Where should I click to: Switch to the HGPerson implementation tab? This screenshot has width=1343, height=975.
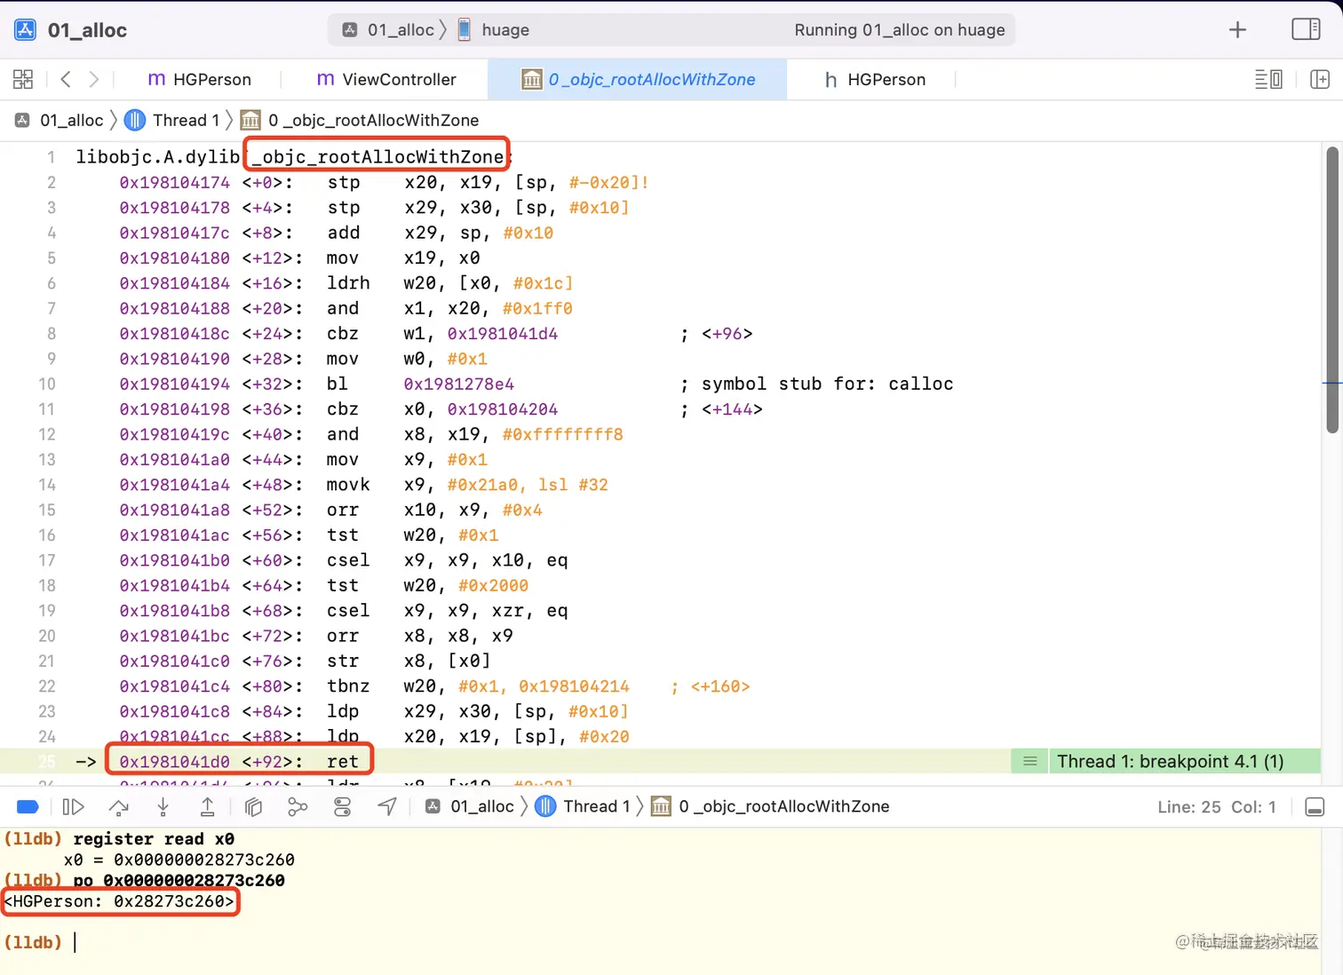coord(200,79)
